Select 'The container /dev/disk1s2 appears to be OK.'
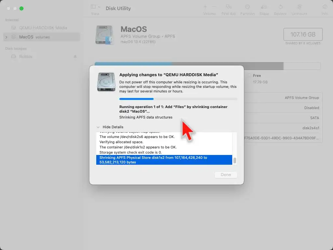333x250 pixels. coord(138,147)
